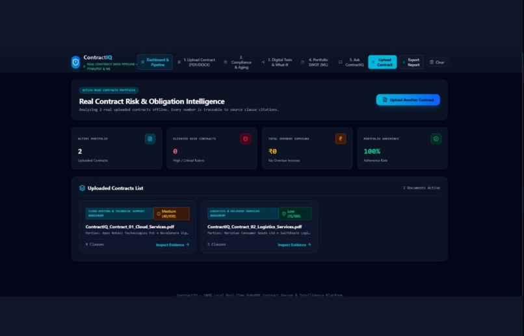Image resolution: width=524 pixels, height=336 pixels.
Task: Click the rupee icon in Total Overdue Exposure card
Action: (x=341, y=139)
